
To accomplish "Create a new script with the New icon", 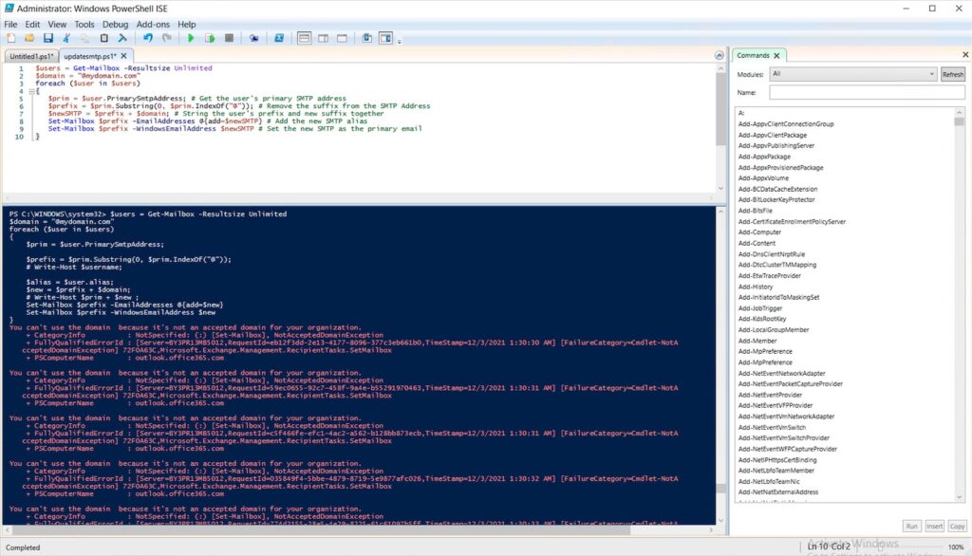I will 9,38.
